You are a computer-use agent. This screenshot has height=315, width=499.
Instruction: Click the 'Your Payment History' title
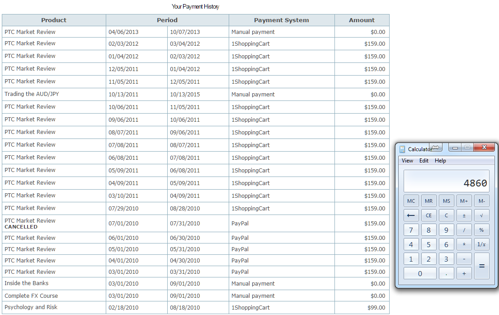(x=195, y=6)
